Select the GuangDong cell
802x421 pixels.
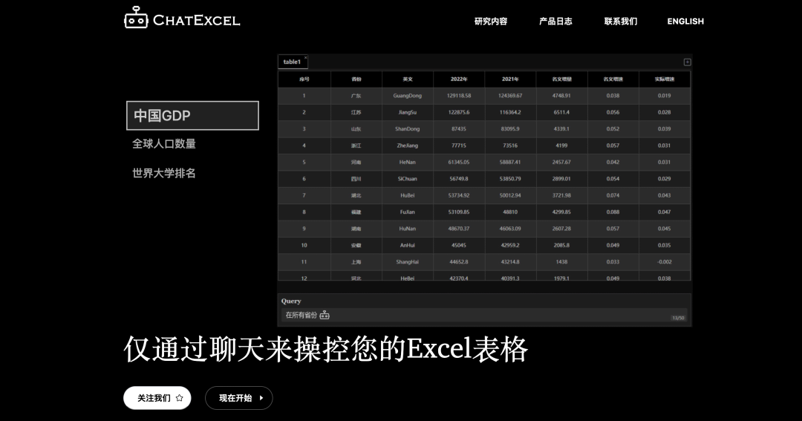(408, 96)
